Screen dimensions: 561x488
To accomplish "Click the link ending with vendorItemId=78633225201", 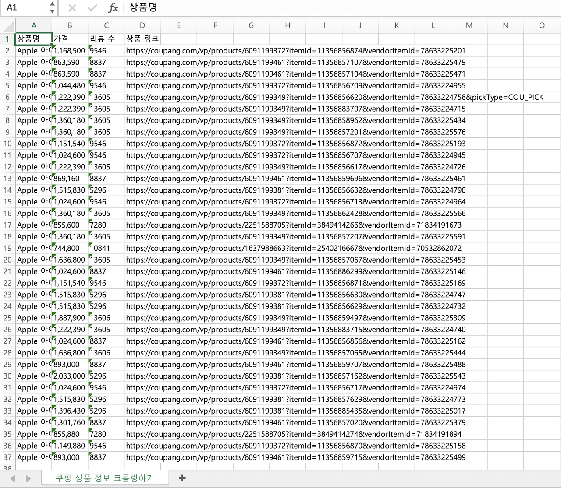I will [296, 51].
